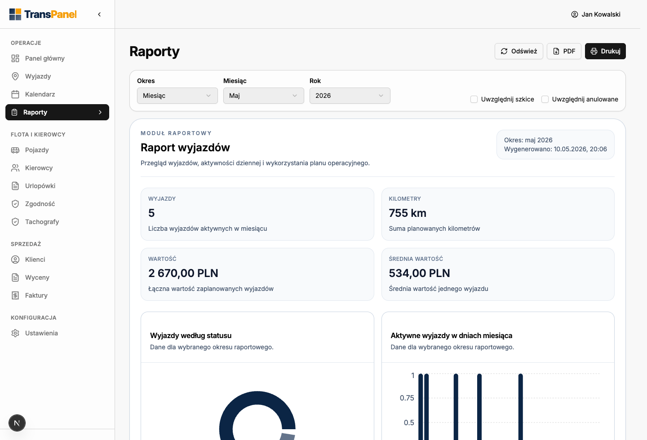Enable the Uwzględnij anulowane checkbox
The height and width of the screenshot is (440, 647).
pos(545,99)
